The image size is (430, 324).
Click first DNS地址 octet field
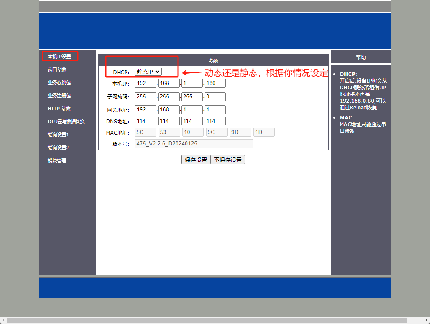pos(145,121)
